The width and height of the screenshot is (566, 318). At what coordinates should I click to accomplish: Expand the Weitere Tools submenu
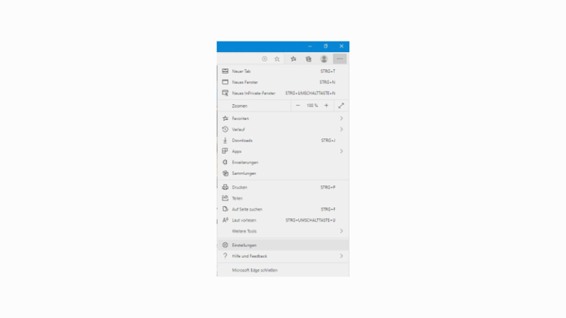283,231
